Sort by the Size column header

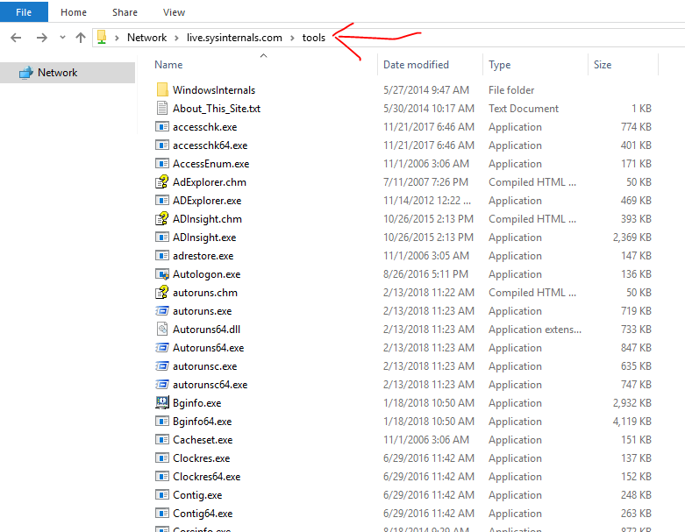coord(602,65)
